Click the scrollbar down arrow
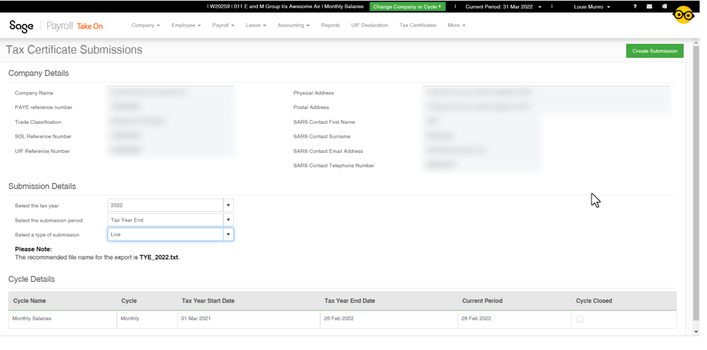 [695, 332]
